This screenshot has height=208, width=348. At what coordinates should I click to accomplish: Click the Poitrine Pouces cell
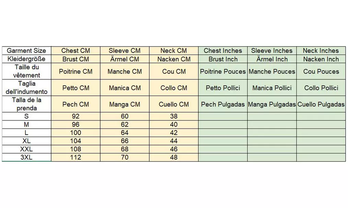(223, 71)
